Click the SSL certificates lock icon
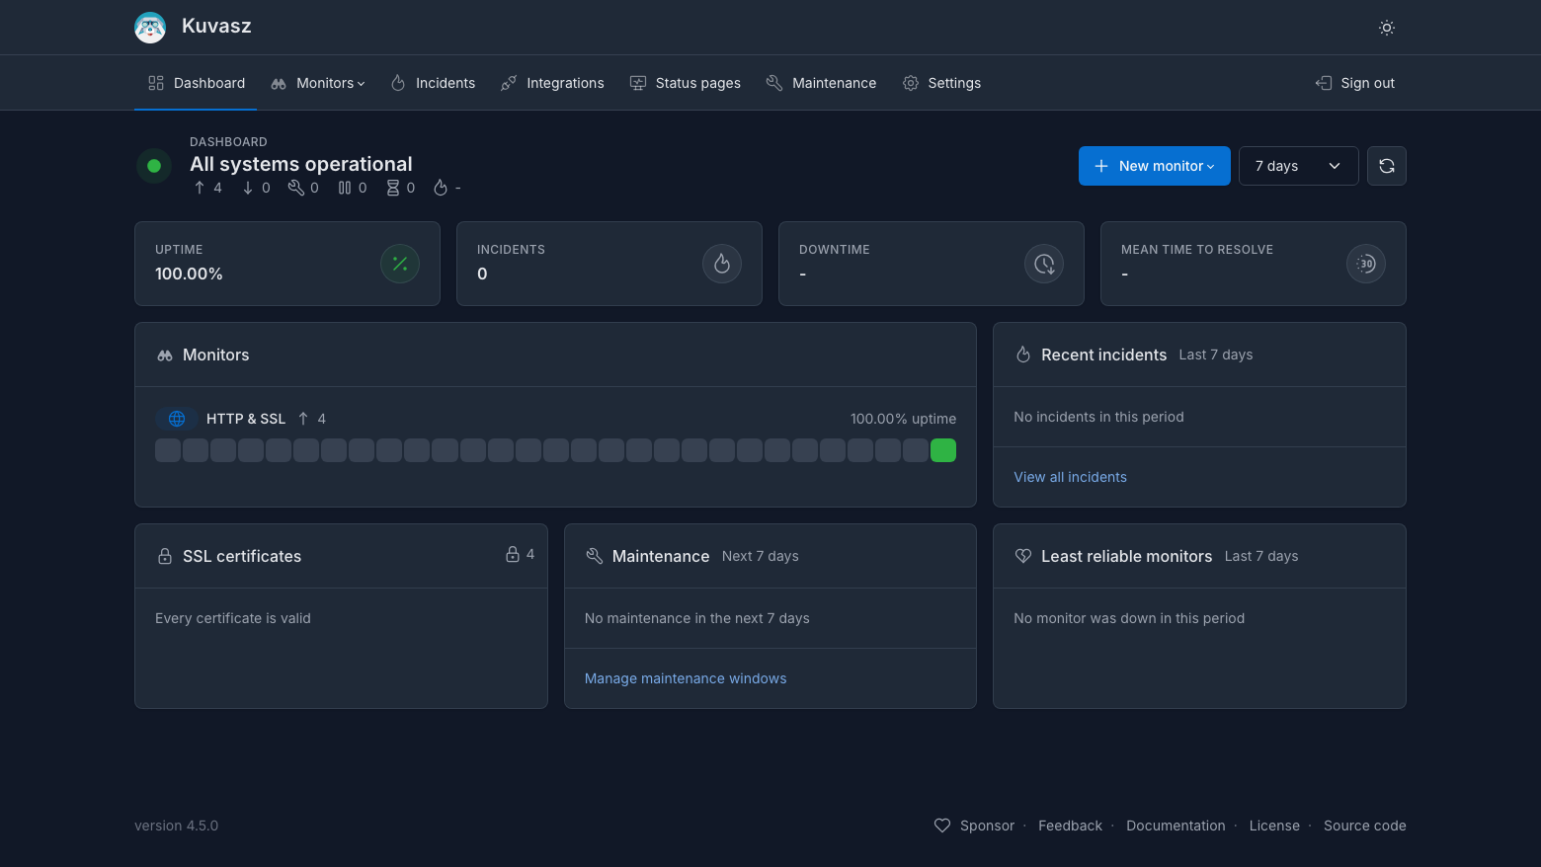 pos(165,557)
